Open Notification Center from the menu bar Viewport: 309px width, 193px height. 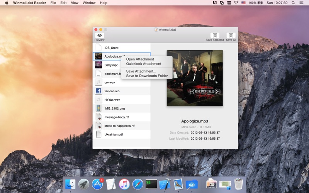click(301, 3)
